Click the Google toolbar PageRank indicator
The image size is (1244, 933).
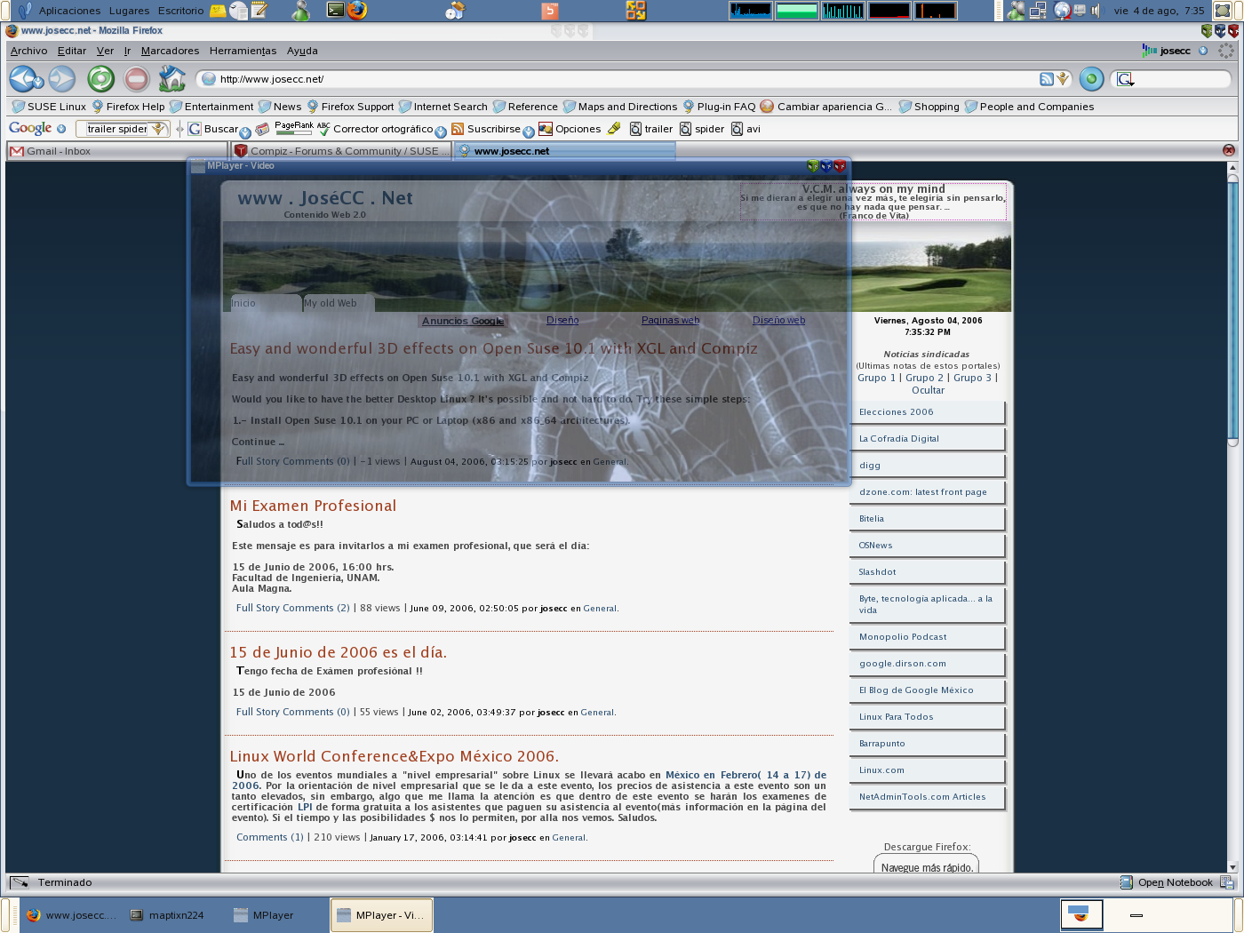(x=293, y=129)
